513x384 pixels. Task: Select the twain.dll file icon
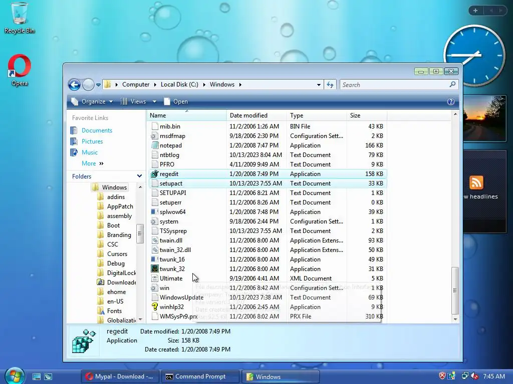(154, 240)
